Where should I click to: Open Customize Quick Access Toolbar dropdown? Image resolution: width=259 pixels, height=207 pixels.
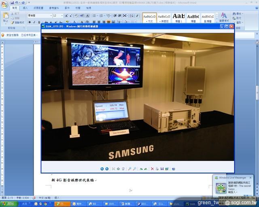29,3
